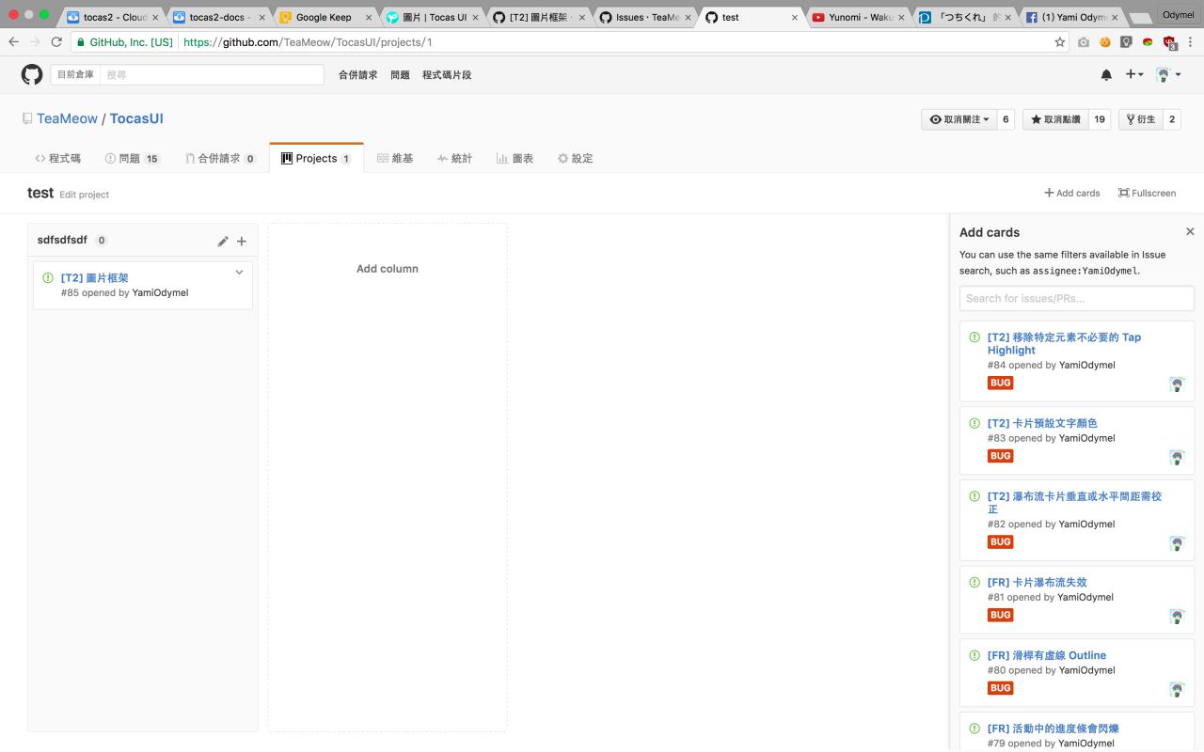Open the 設定 settings tab
Screen dimensions: 1204x752
(575, 158)
